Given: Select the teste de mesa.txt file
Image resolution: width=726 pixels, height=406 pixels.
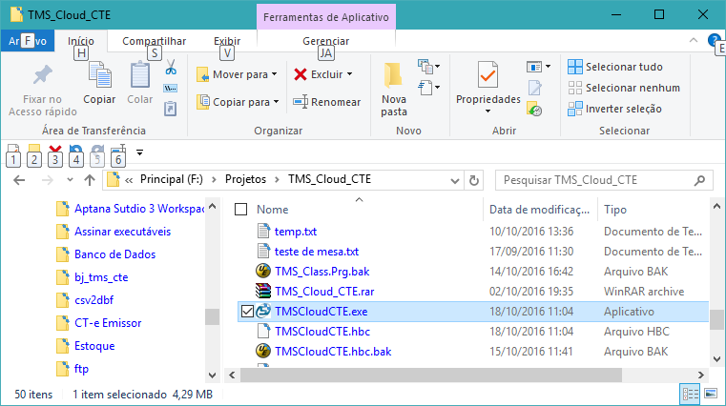Looking at the screenshot, I should [317, 252].
